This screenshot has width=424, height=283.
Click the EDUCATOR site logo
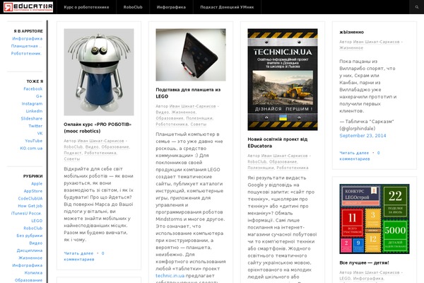click(x=28, y=7)
